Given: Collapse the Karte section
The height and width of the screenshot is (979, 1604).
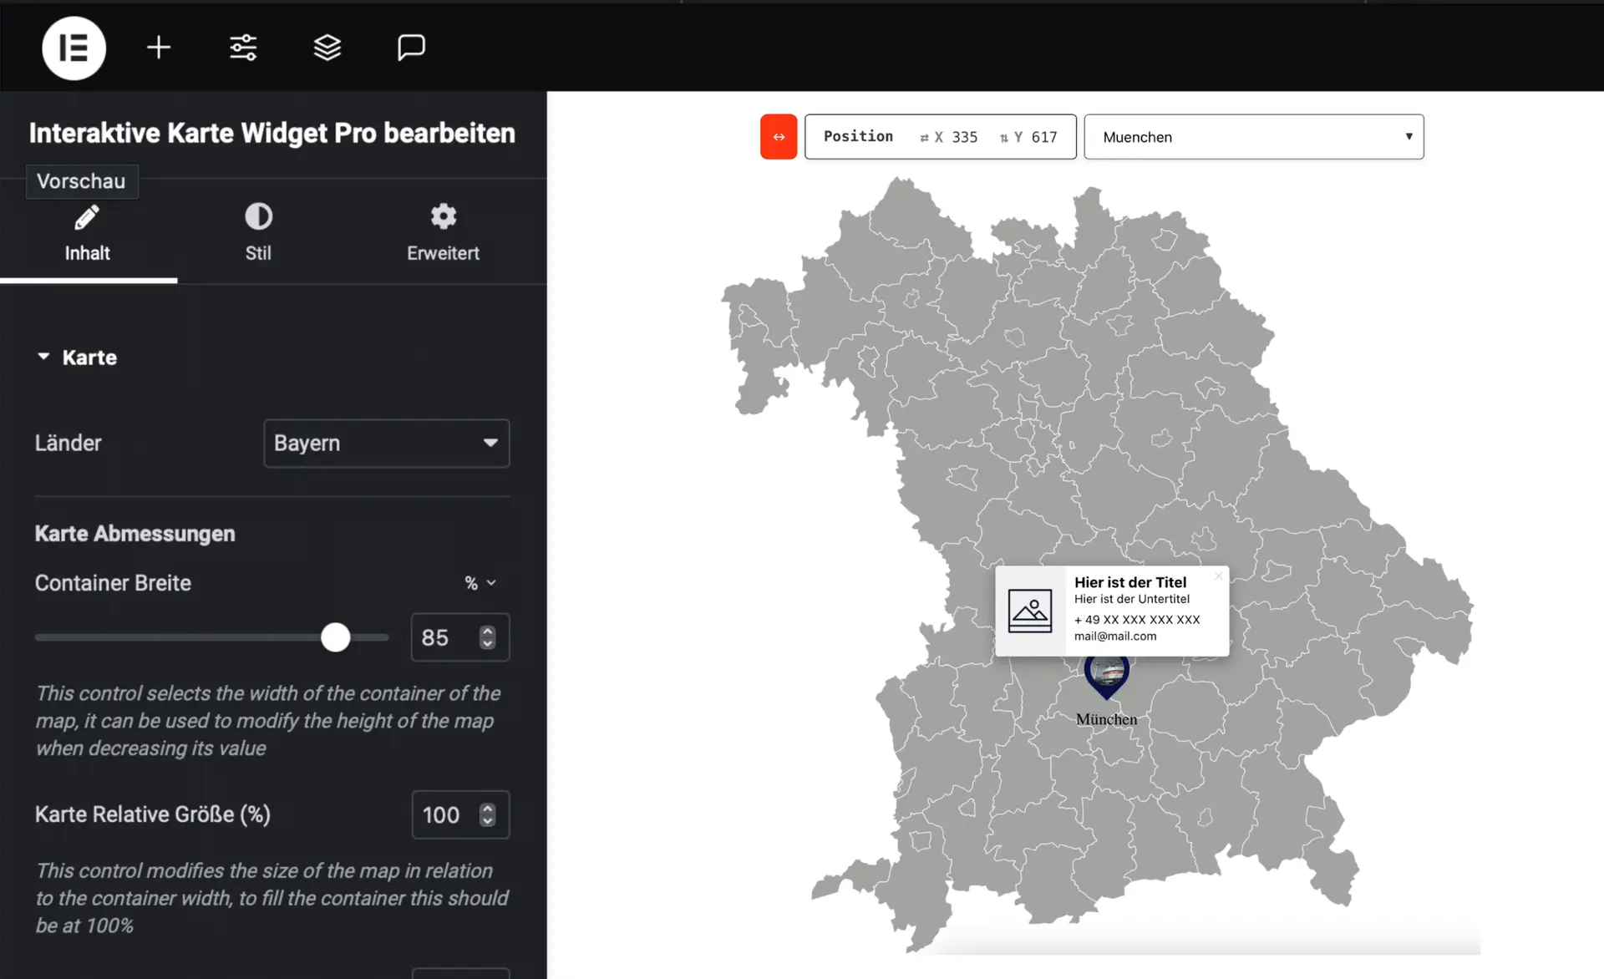Looking at the screenshot, I should (77, 358).
